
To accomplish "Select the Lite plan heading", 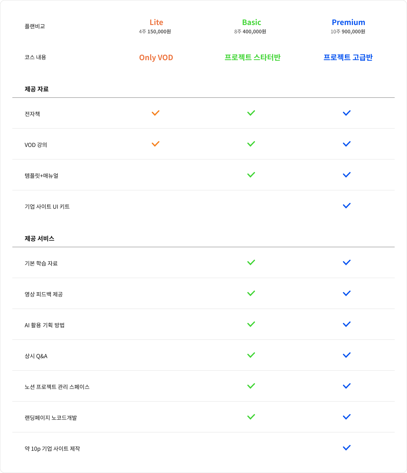I will click(156, 22).
